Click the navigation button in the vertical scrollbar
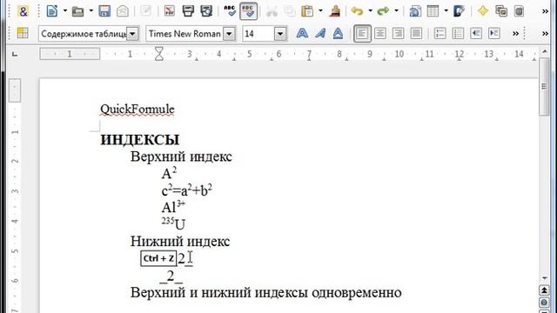557x313 pixels. click(x=544, y=303)
